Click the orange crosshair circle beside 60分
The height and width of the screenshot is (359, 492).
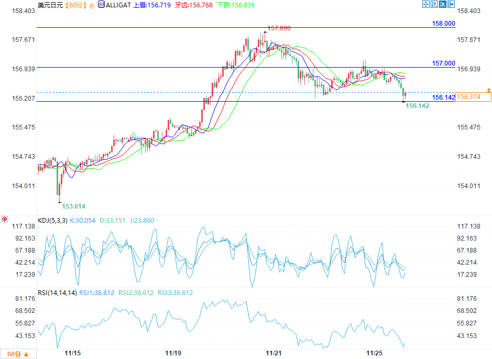[x=92, y=6]
